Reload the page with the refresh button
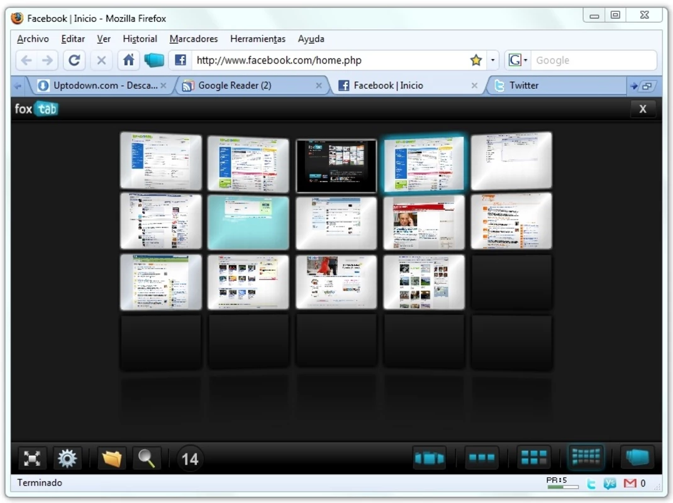 (x=74, y=60)
